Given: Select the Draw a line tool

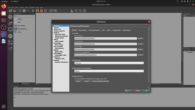Looking at the screenshot, I should (x=68, y=11).
